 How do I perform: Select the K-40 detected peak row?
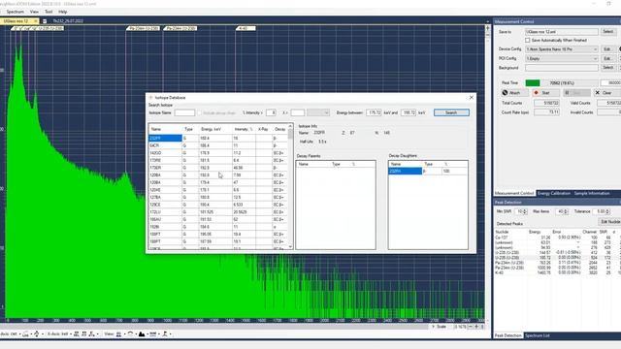[x=558, y=272]
